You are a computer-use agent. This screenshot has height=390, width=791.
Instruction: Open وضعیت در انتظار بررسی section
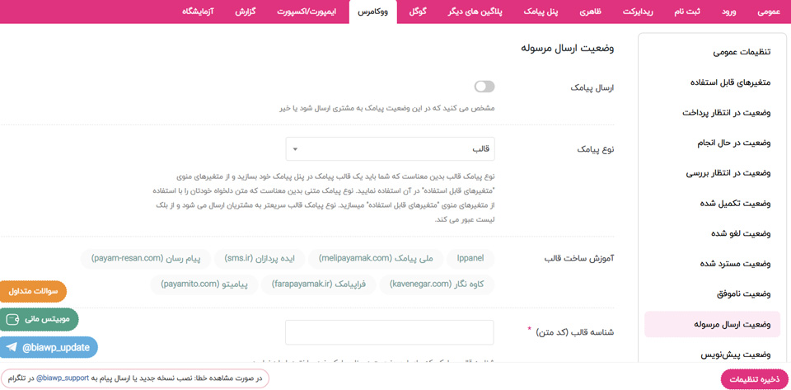[712, 173]
